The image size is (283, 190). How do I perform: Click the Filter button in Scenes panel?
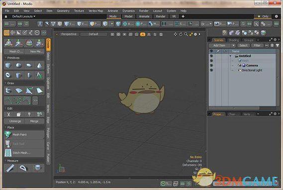click(257, 45)
